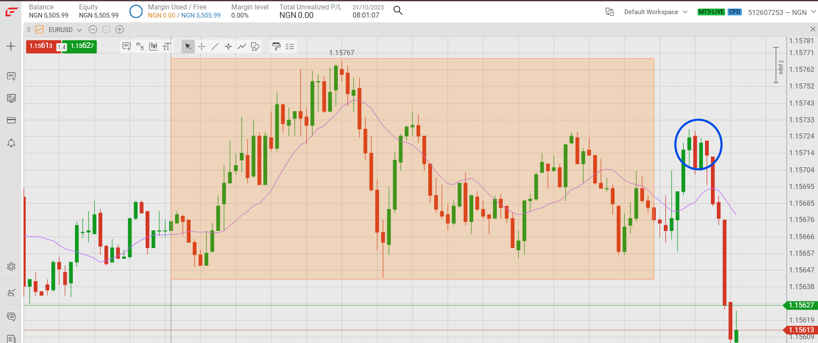Click the red sell price 1.15613 button

(x=41, y=46)
